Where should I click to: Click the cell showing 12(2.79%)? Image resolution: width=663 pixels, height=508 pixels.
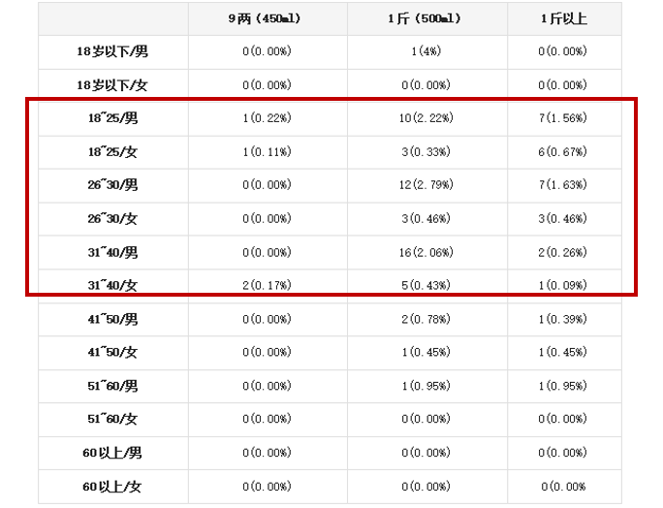coord(426,185)
